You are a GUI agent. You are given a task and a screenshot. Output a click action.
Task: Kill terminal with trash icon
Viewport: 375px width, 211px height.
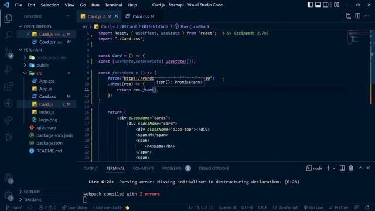tap(351, 168)
